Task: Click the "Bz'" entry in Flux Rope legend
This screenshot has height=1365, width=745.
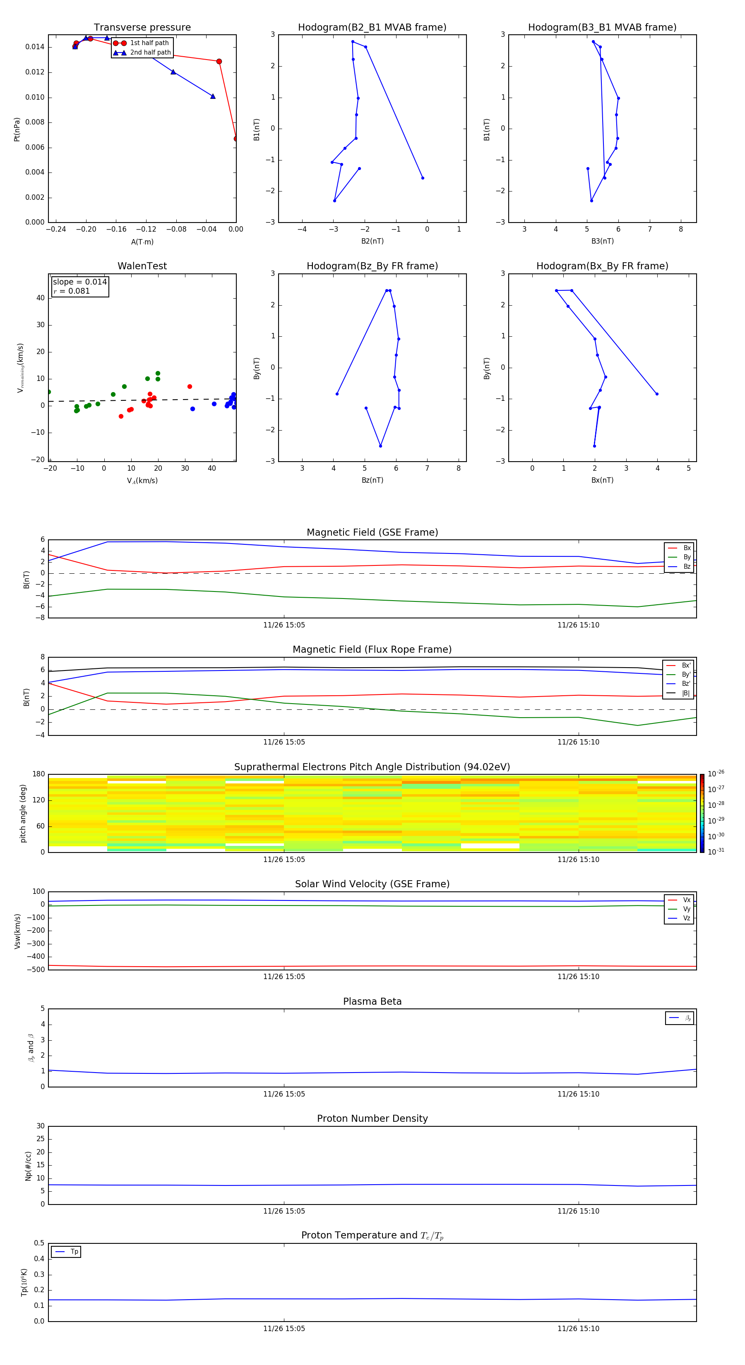Action: click(x=679, y=684)
